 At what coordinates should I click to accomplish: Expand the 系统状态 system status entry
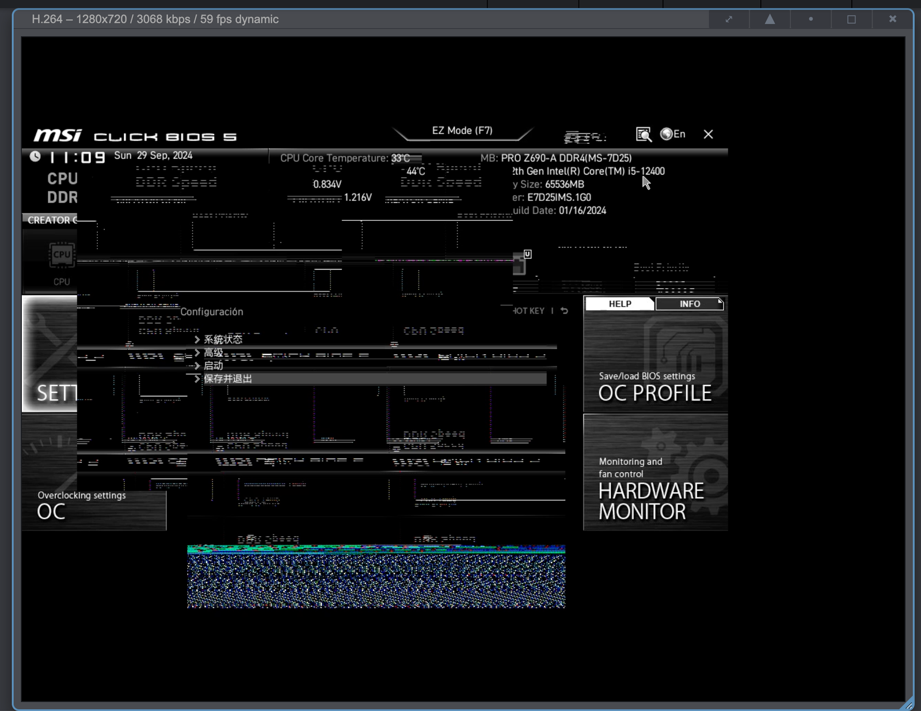pos(222,339)
